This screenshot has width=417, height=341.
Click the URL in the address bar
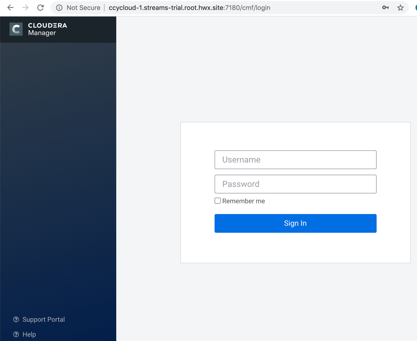pos(189,7)
